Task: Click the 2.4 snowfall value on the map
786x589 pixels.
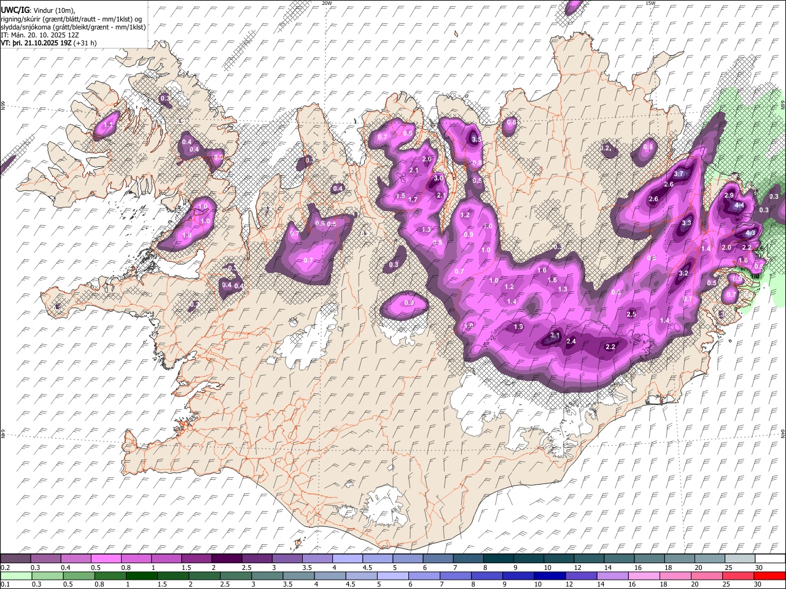Action: (x=571, y=341)
